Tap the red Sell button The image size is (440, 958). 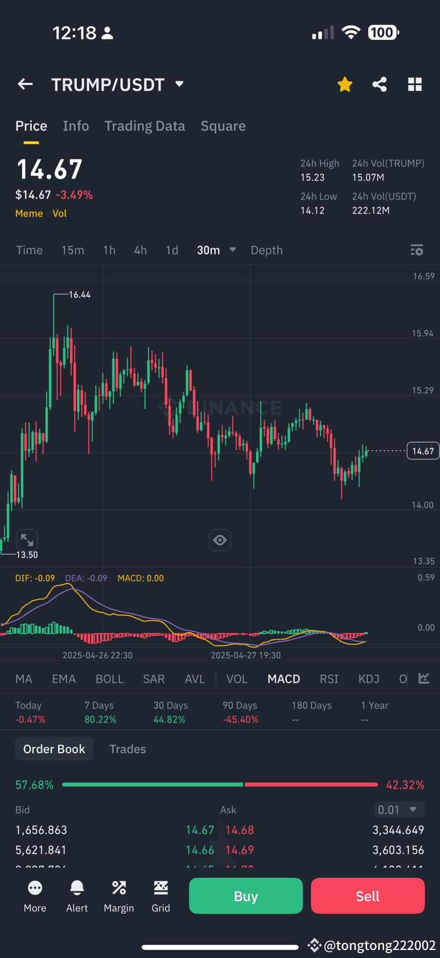[x=368, y=896]
